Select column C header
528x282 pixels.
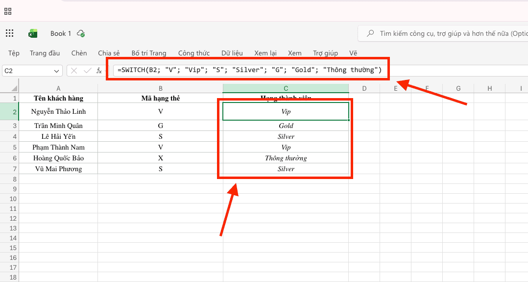point(286,88)
